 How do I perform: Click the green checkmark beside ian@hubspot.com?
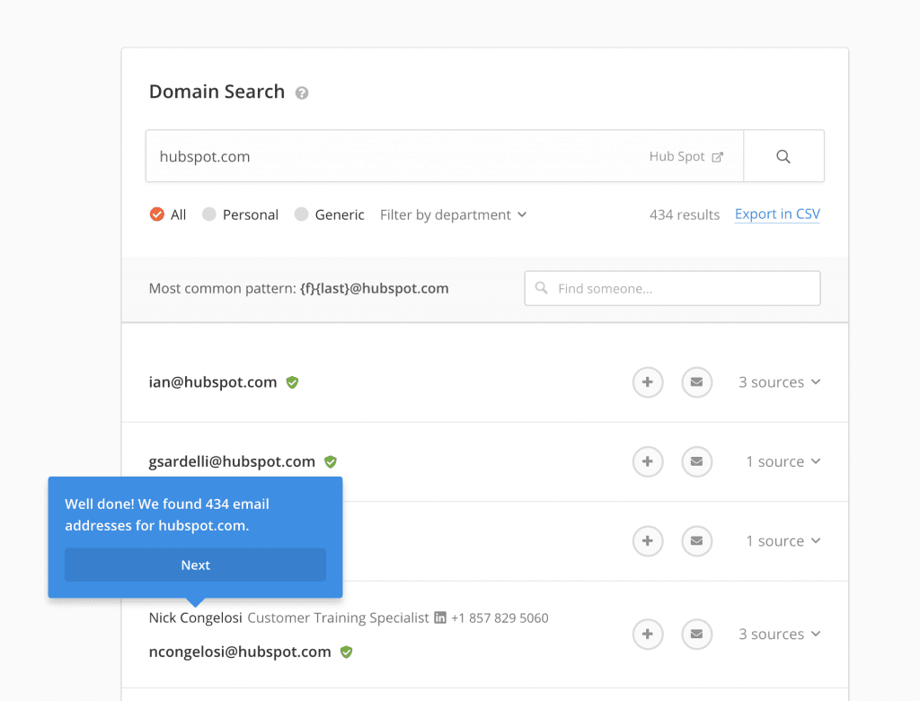[292, 381]
